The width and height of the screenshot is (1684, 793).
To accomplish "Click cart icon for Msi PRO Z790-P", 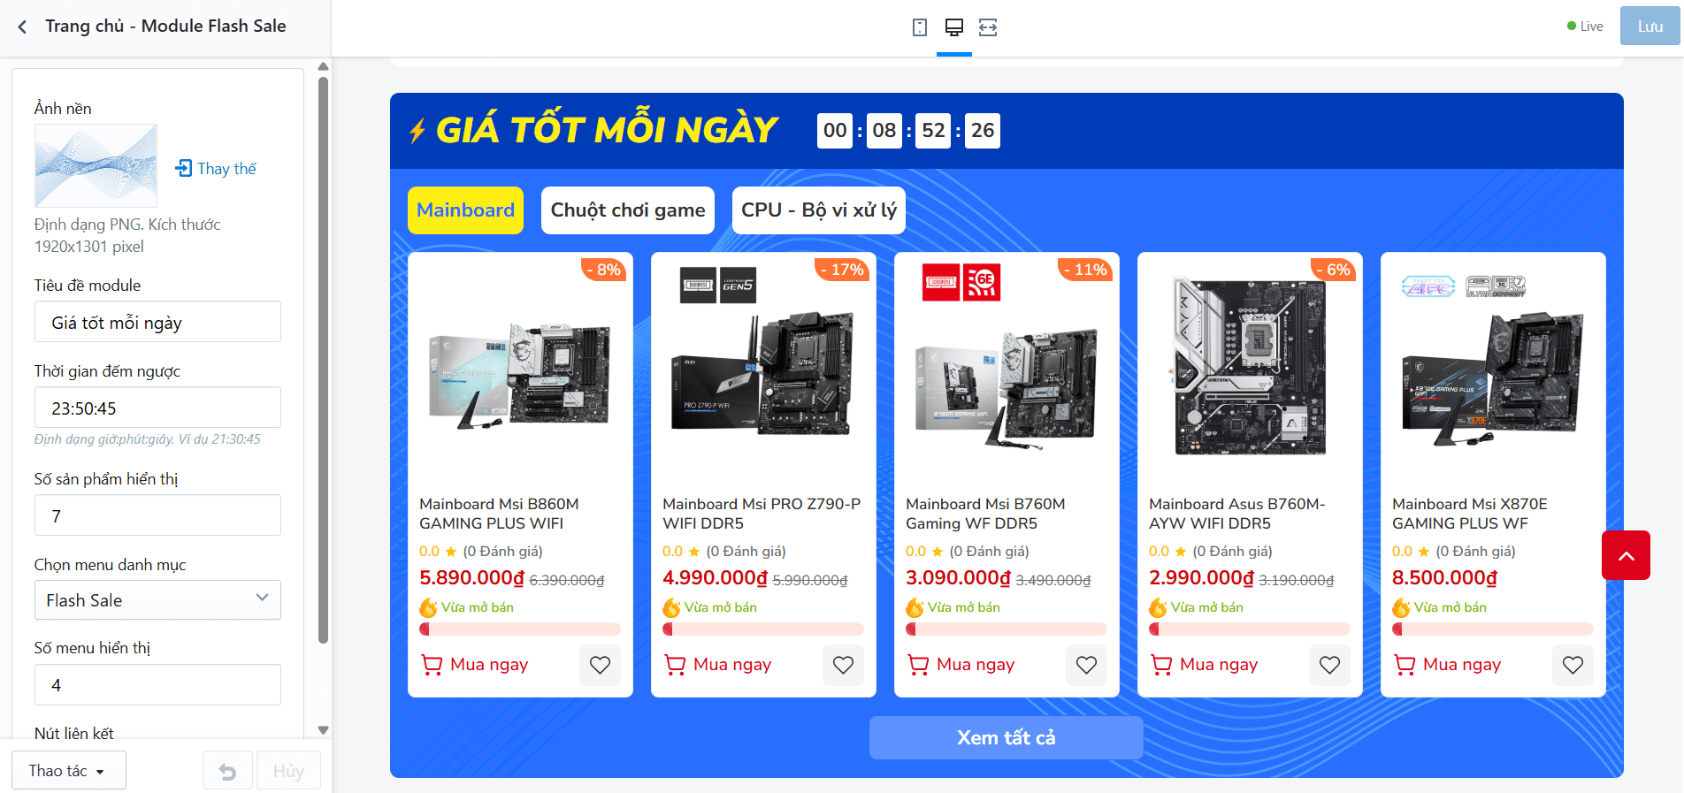I will (675, 665).
